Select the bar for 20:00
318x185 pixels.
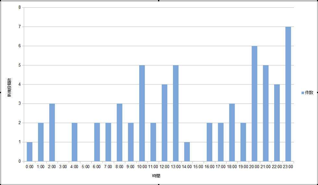[x=254, y=103]
